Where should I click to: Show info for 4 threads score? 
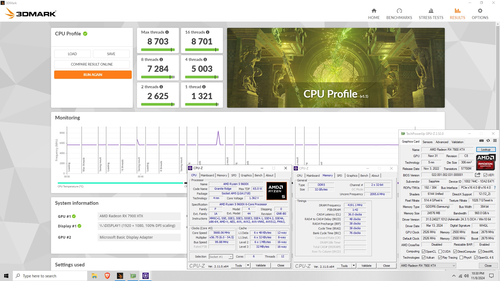[x=205, y=60]
